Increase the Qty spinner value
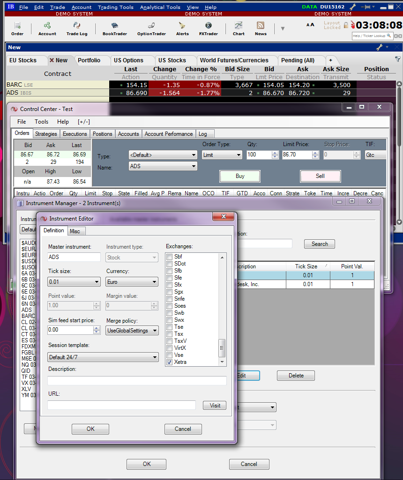The height and width of the screenshot is (480, 403). coord(275,153)
